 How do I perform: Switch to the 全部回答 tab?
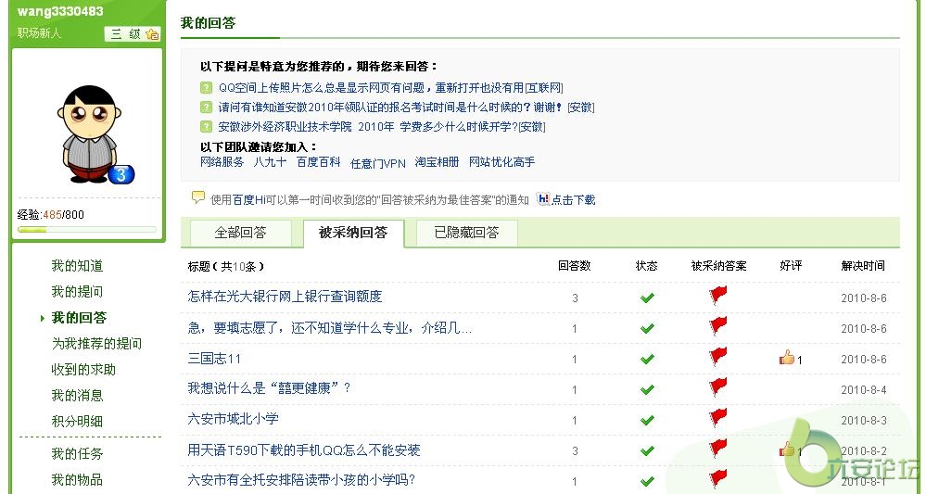[240, 234]
